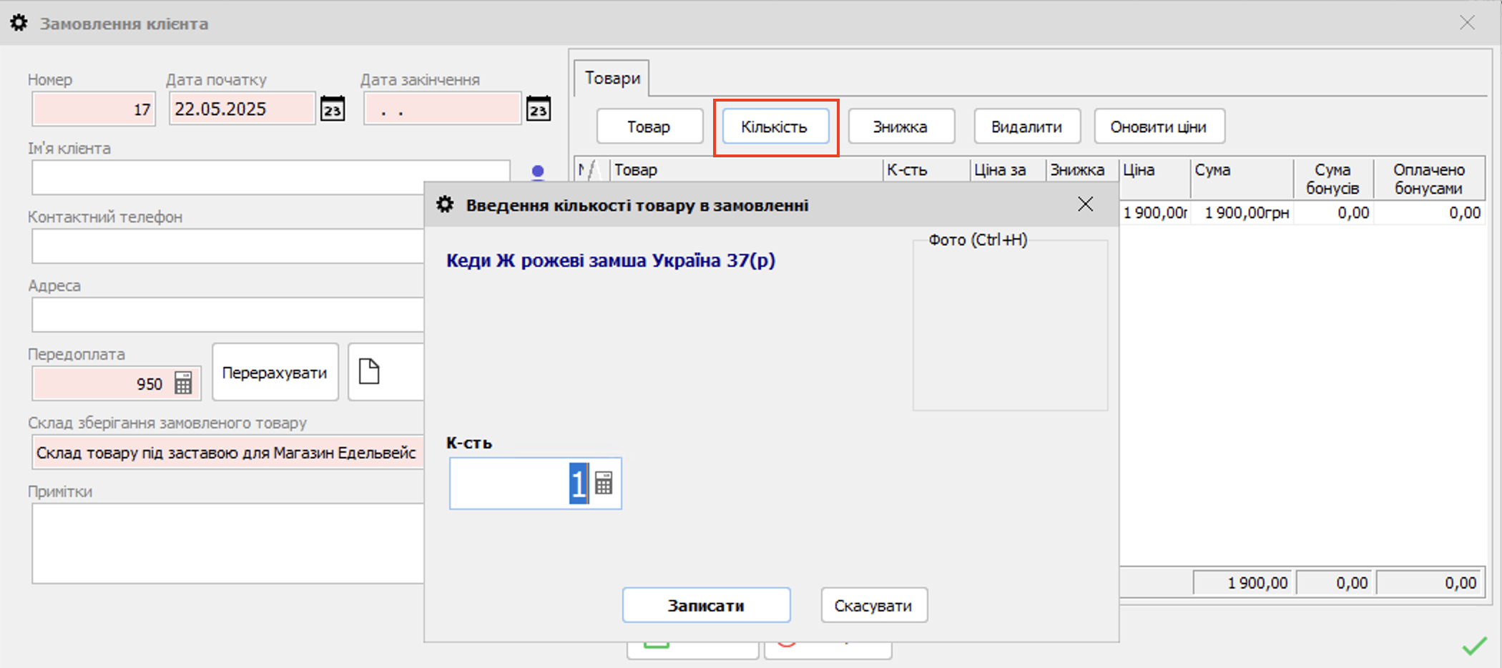
Task: Open the Знижка discount button
Action: click(x=900, y=127)
